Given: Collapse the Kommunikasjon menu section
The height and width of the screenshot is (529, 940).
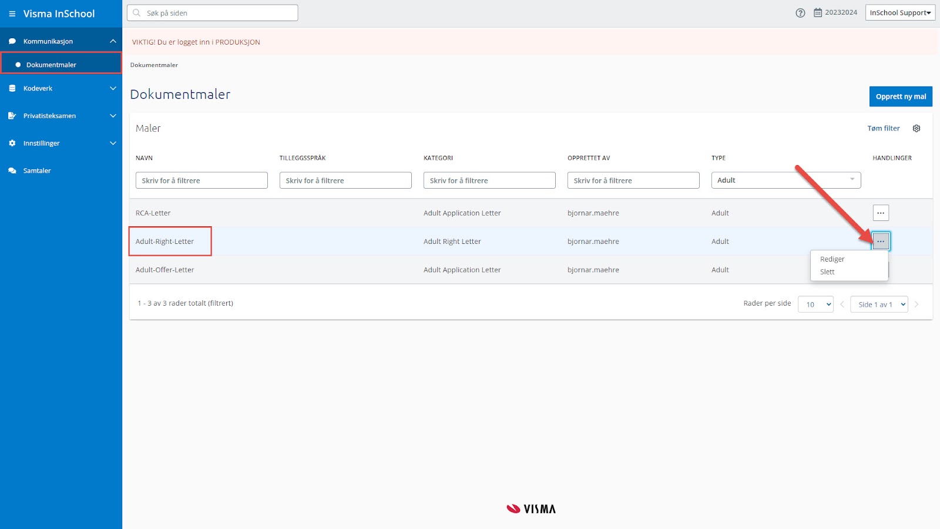Looking at the screenshot, I should coord(113,41).
